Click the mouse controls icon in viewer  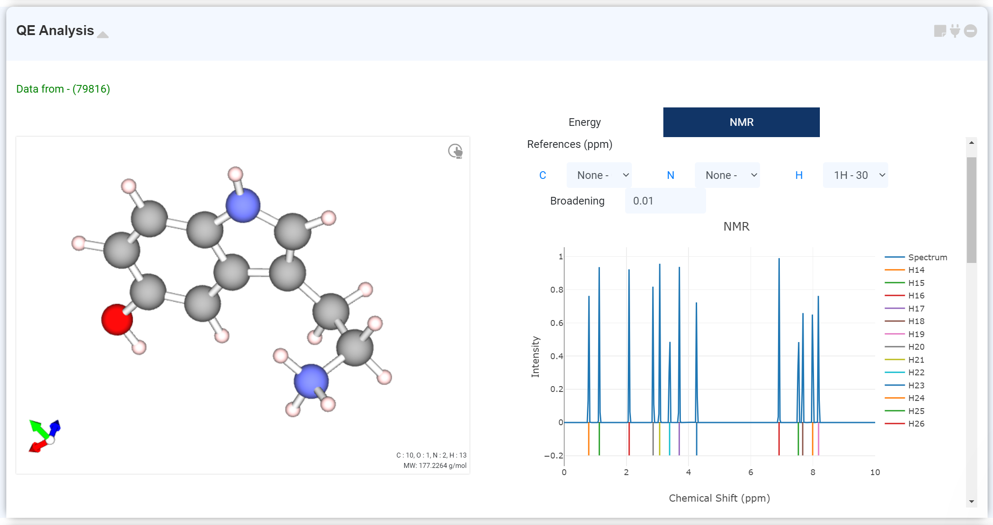point(455,151)
